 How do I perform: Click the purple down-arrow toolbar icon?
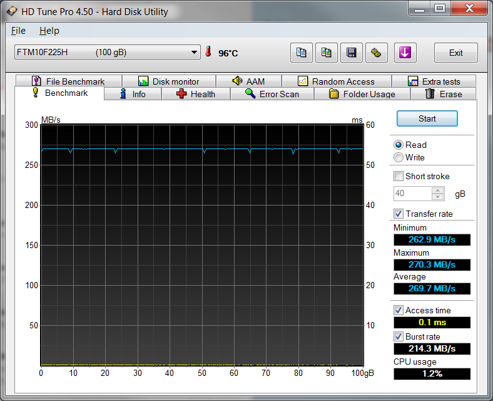[x=405, y=53]
